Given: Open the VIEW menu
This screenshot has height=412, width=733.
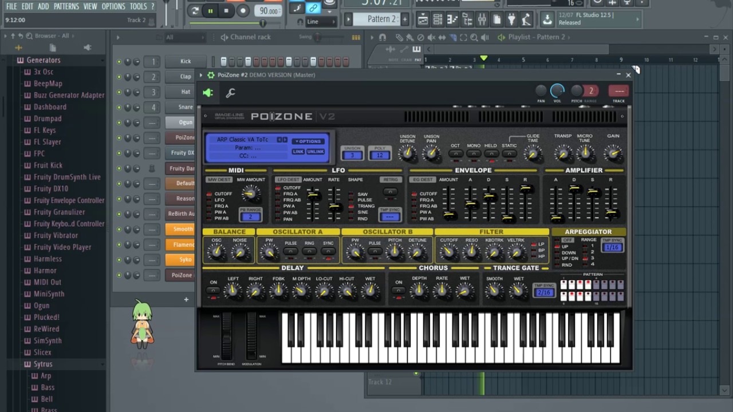Looking at the screenshot, I should pos(90,6).
